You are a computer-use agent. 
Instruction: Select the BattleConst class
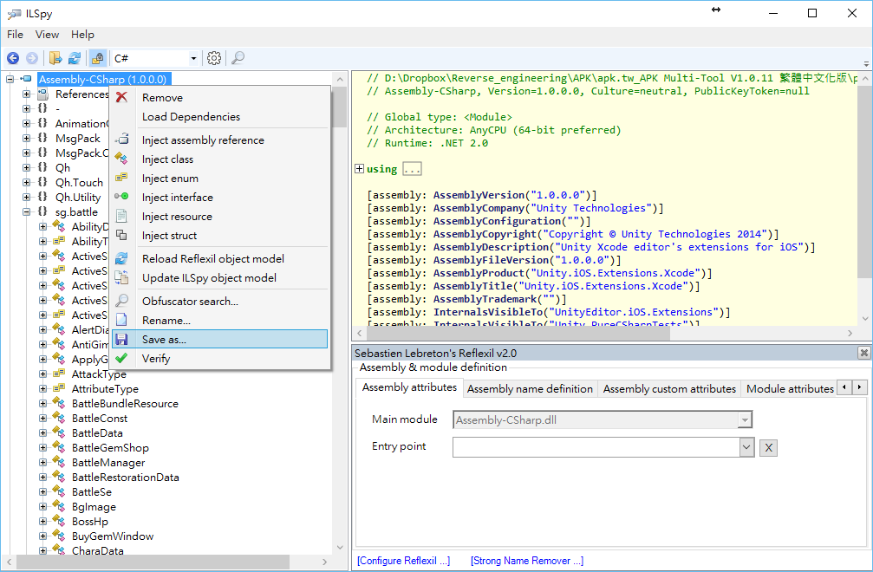tap(100, 419)
